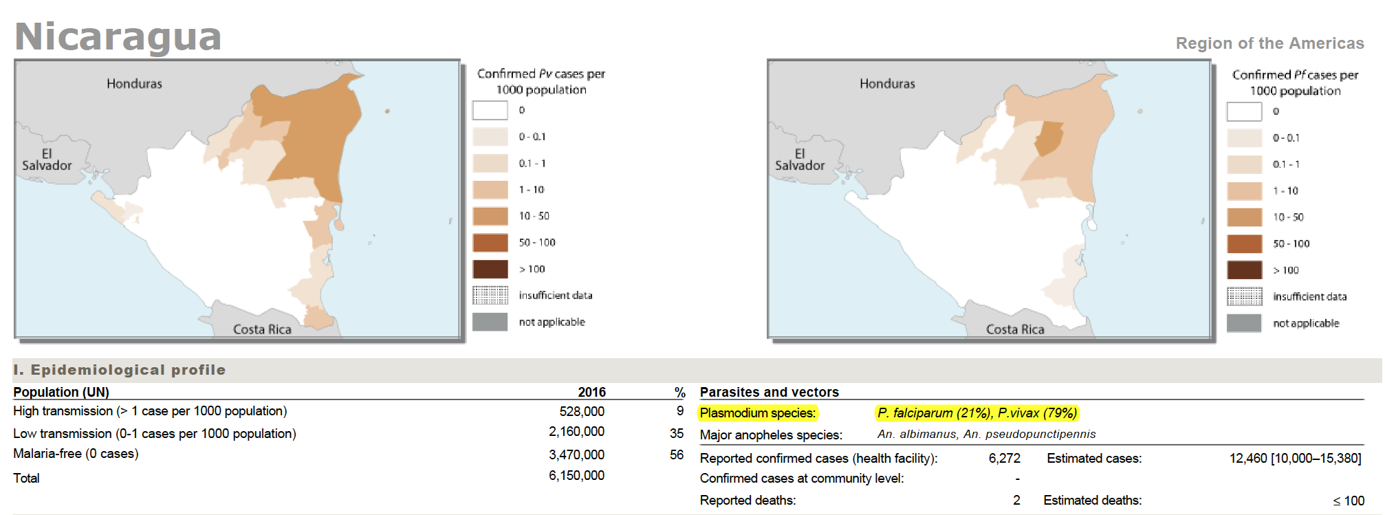Click the Honduras label on the Pv map

pyautogui.click(x=134, y=84)
